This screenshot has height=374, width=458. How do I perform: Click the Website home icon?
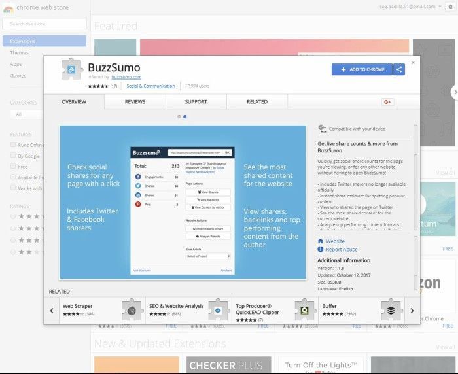coord(321,241)
